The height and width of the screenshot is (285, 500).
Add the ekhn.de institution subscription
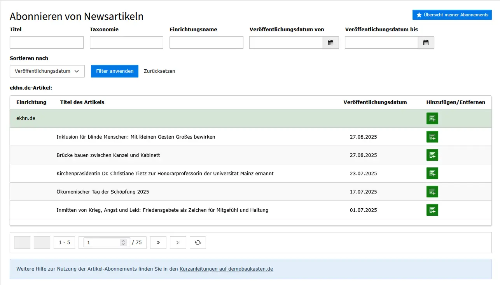(432, 118)
